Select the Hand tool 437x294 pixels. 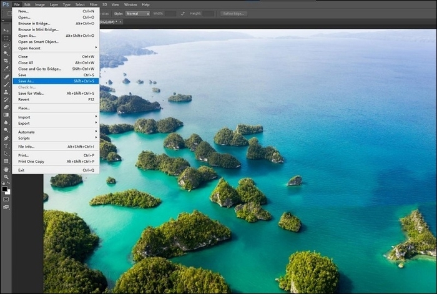[x=6, y=169]
